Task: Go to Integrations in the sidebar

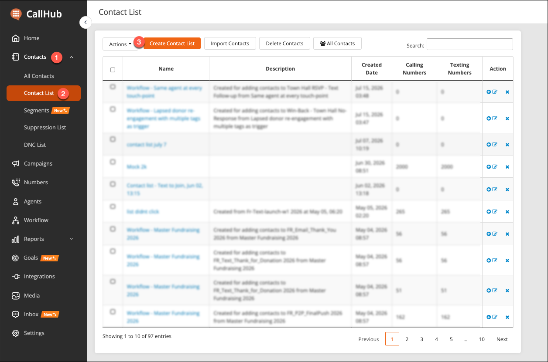Action: [x=39, y=276]
